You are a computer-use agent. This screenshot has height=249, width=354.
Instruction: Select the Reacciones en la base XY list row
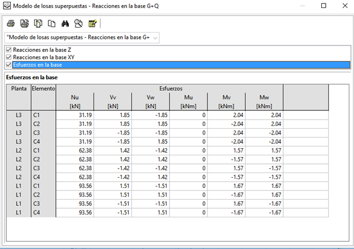point(46,58)
